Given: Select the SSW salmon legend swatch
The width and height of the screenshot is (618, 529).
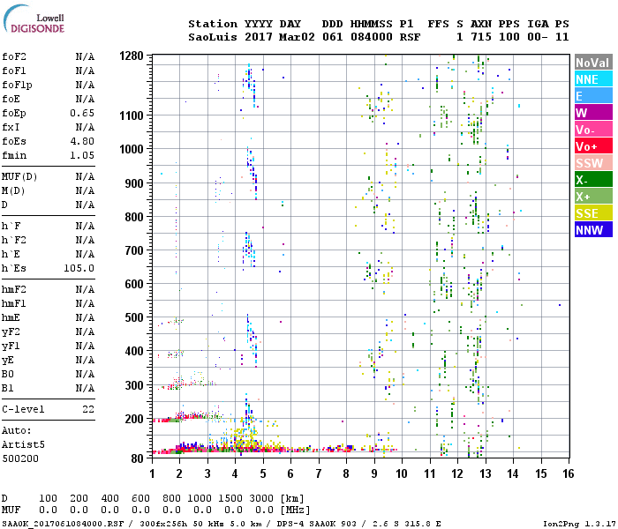Looking at the screenshot, I should (x=593, y=163).
